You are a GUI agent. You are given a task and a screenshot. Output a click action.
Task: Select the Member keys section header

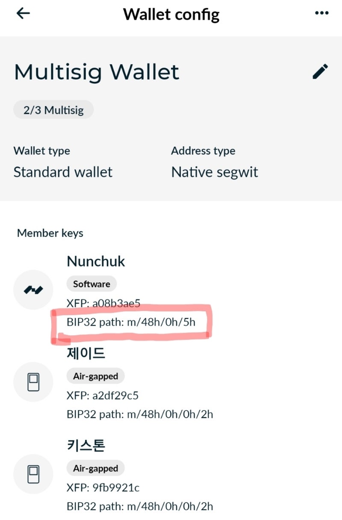pos(50,233)
